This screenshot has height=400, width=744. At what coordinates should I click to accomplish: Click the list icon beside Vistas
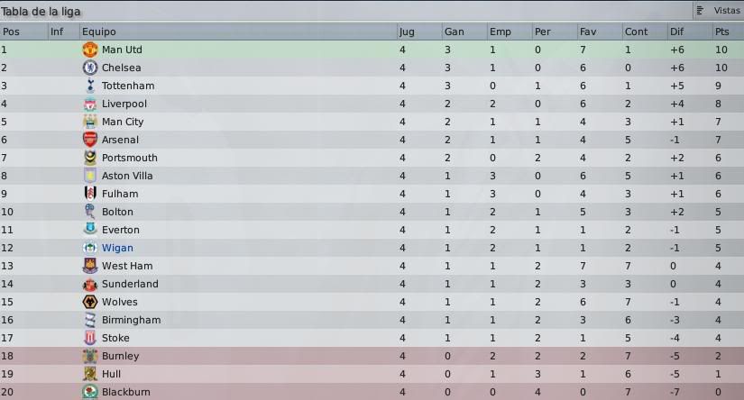pyautogui.click(x=701, y=11)
